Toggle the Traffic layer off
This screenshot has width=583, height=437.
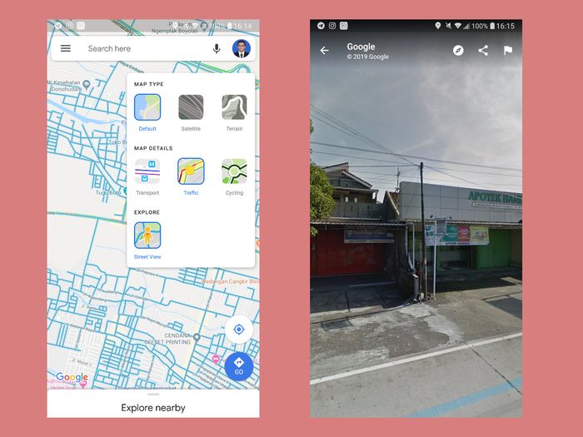tap(191, 171)
